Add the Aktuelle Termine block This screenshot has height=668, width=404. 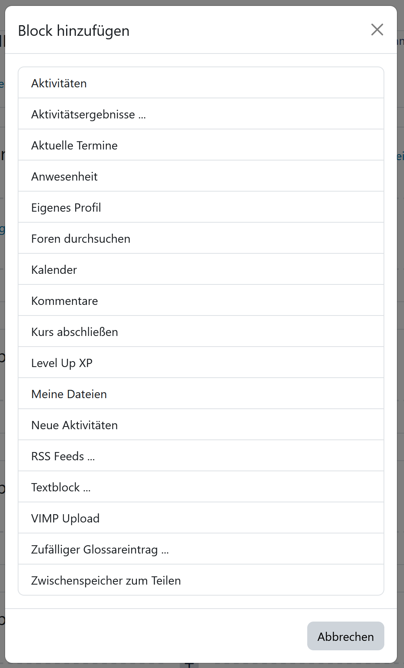(x=74, y=146)
